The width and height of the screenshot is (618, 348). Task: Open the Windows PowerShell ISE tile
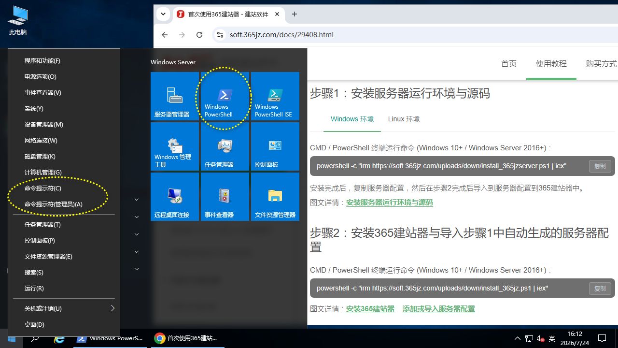[x=275, y=96]
